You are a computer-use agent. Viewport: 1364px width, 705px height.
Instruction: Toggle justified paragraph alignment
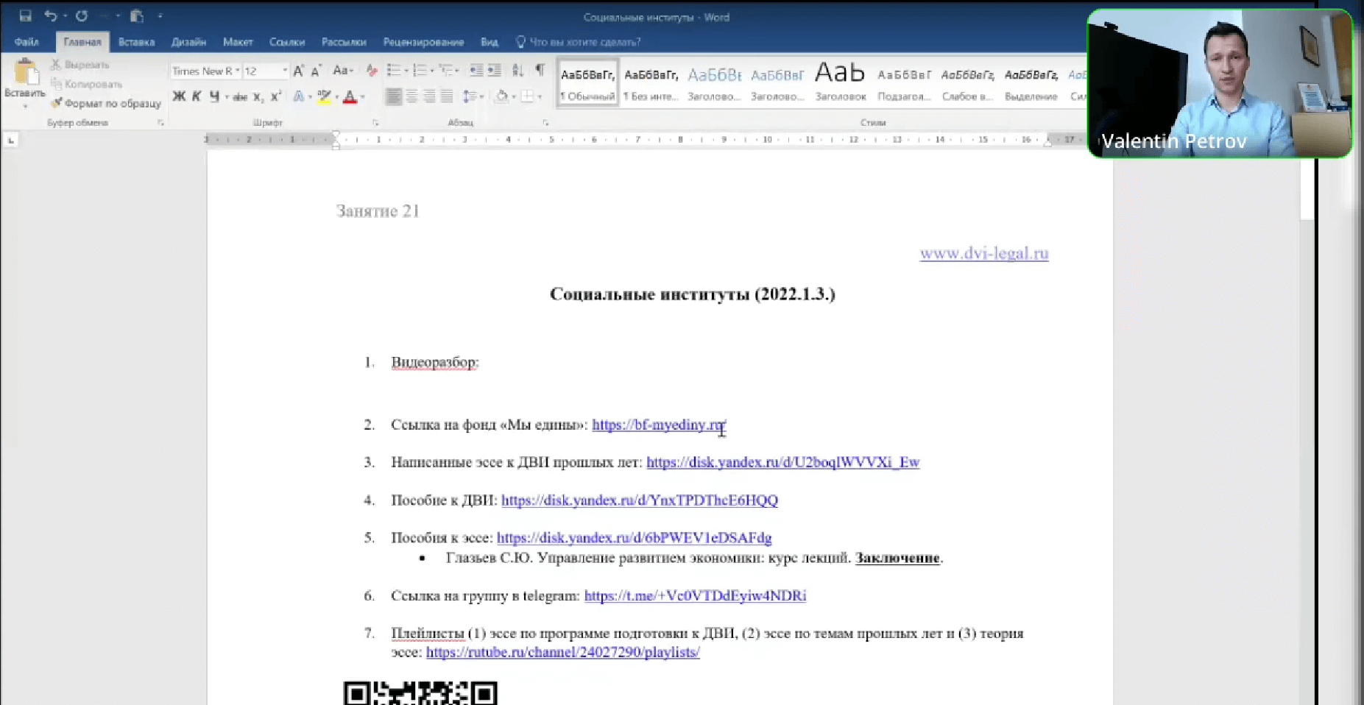(447, 96)
